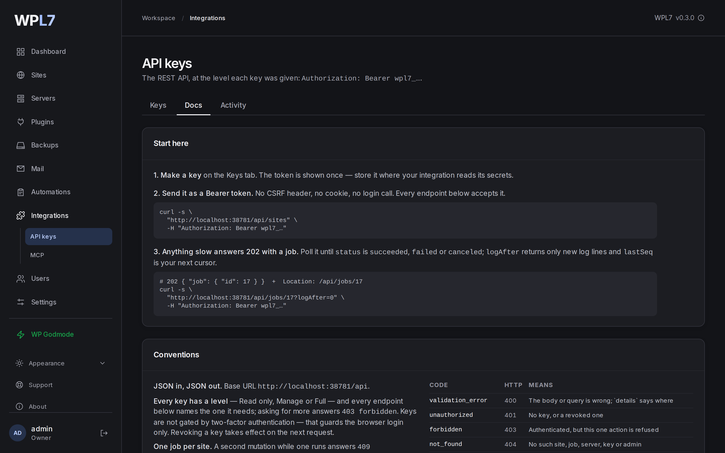
Task: Click the logout icon next to admin
Action: coord(104,433)
